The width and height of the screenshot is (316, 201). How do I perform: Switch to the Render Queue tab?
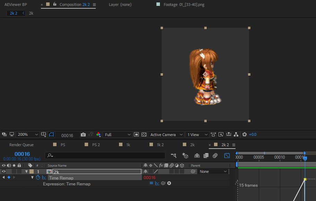tap(22, 145)
